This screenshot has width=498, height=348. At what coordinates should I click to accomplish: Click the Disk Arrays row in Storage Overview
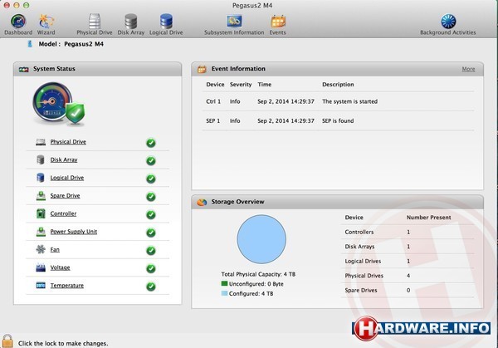[408, 247]
